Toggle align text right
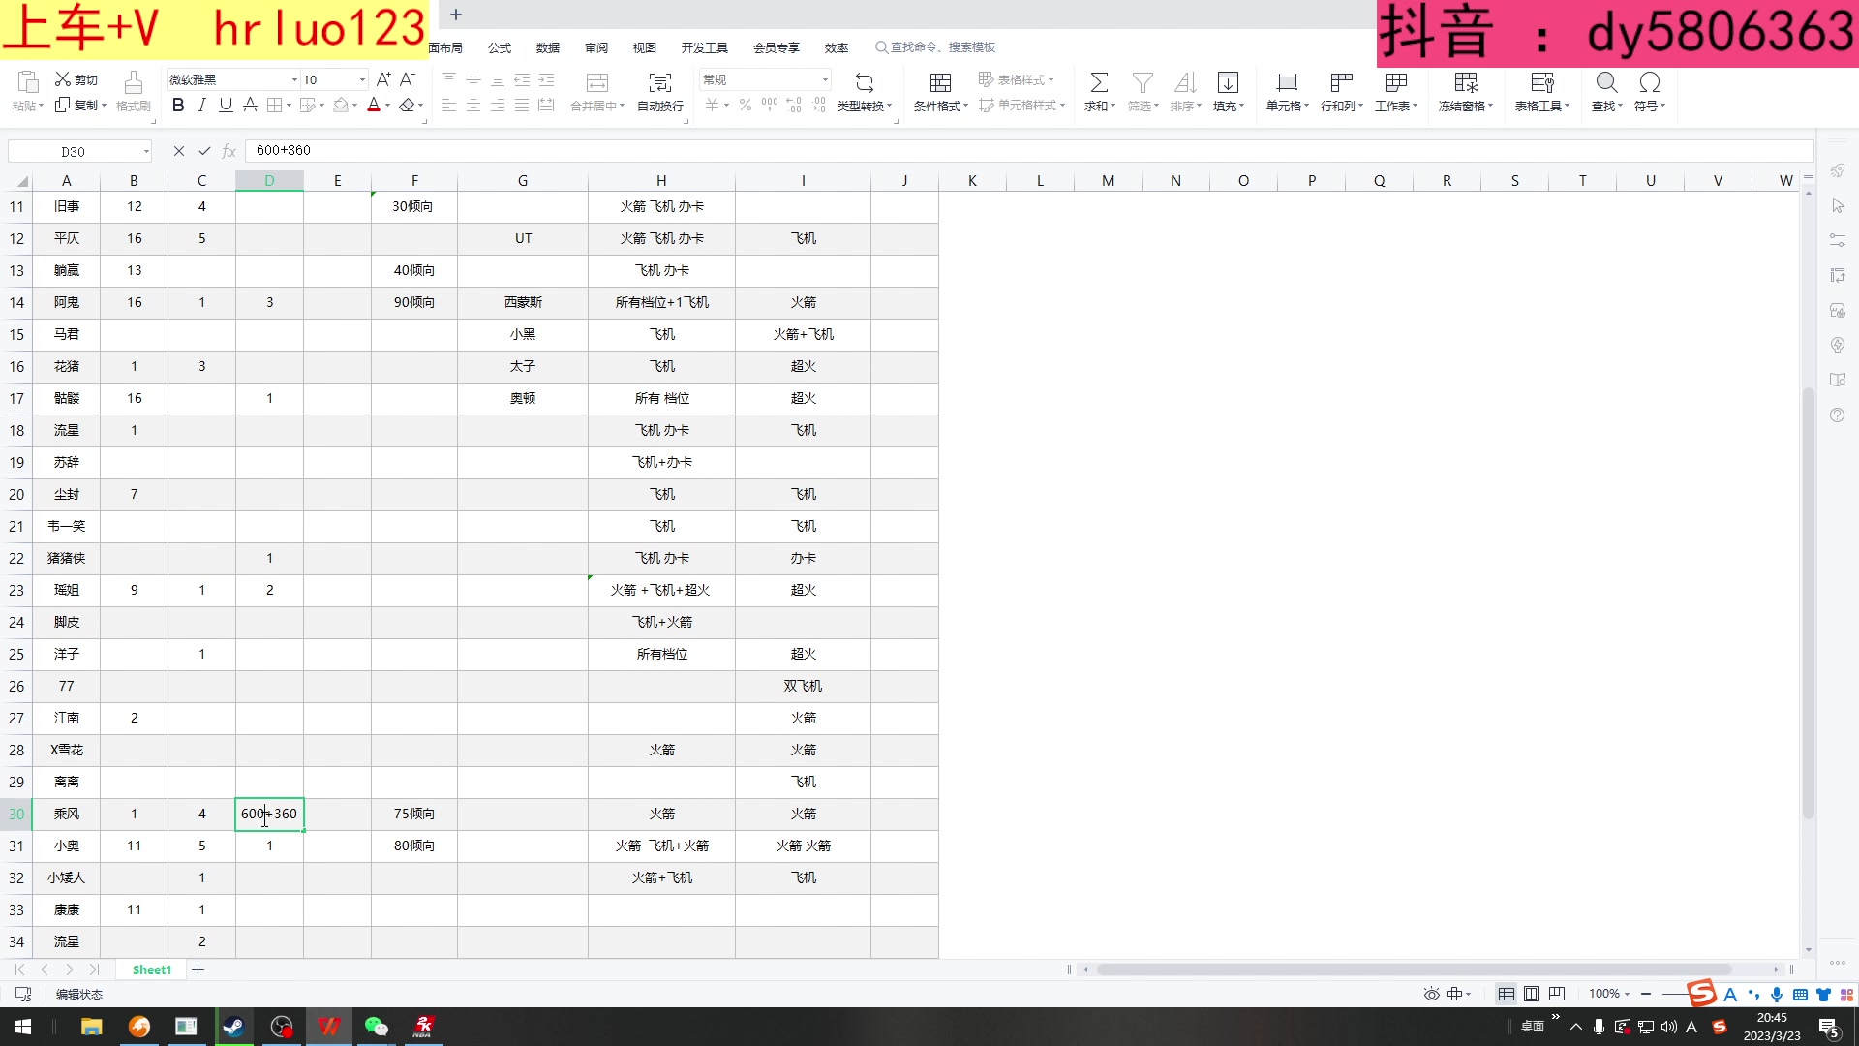The height and width of the screenshot is (1046, 1859). pyautogui.click(x=498, y=105)
